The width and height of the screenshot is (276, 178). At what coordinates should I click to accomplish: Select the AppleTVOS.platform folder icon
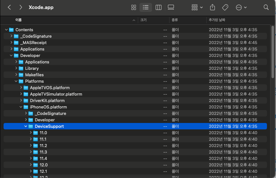(26, 88)
